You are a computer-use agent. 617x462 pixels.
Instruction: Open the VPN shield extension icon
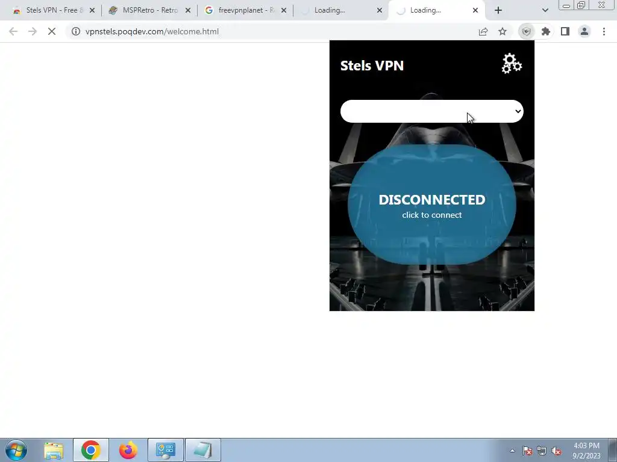(527, 31)
